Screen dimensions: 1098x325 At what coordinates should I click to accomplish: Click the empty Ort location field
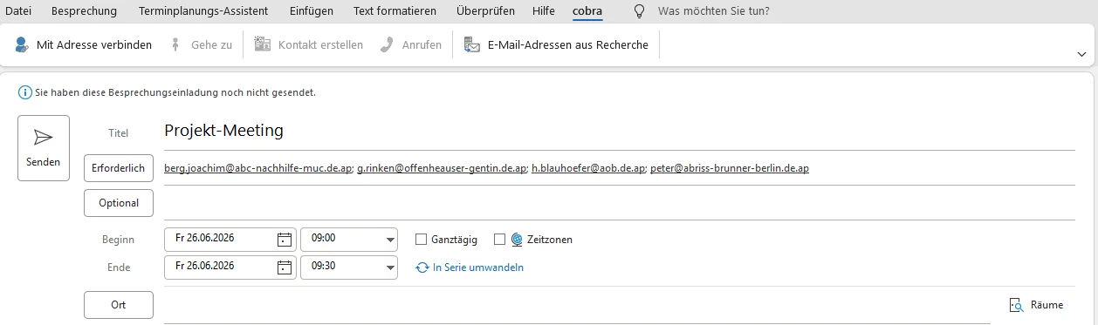tap(577, 305)
